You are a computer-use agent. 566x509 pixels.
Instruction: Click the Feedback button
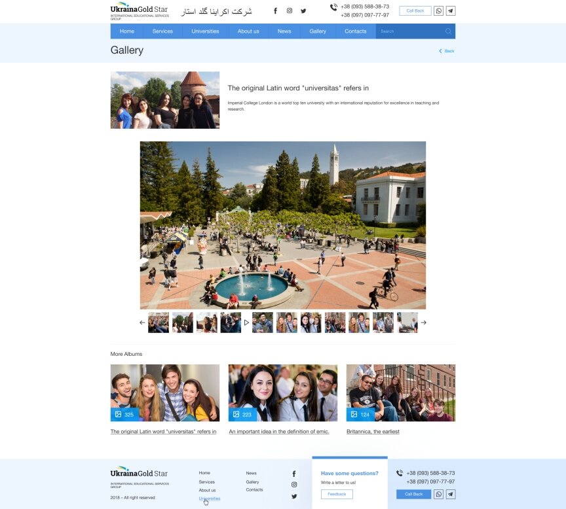tap(337, 494)
